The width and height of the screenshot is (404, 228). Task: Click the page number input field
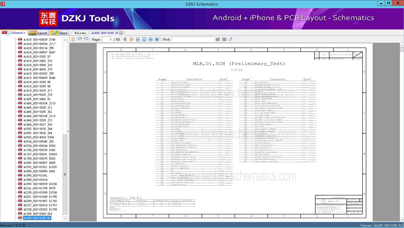[107, 39]
